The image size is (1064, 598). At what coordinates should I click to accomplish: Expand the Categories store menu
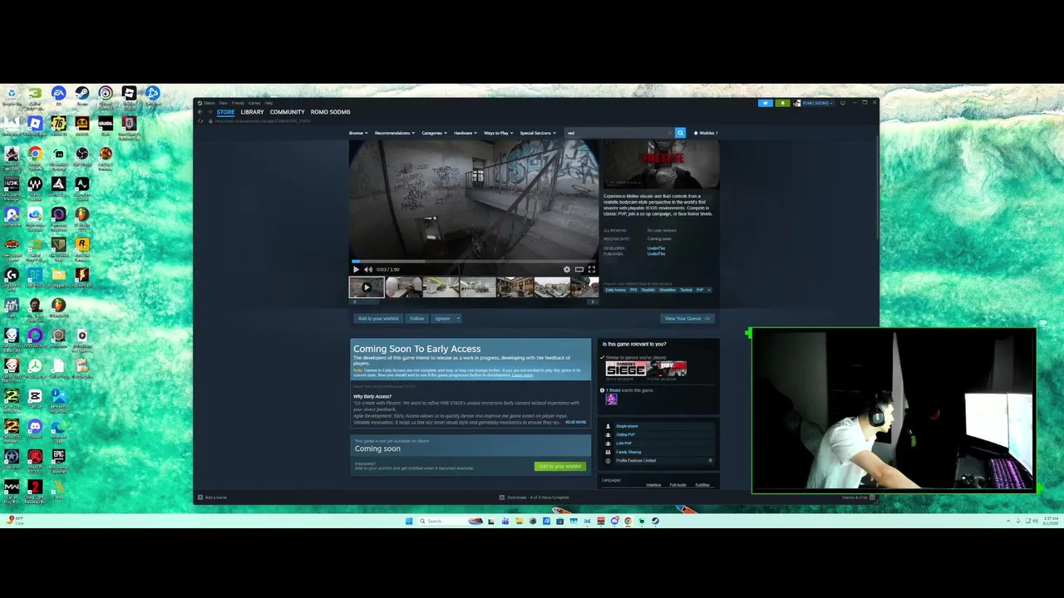click(434, 133)
